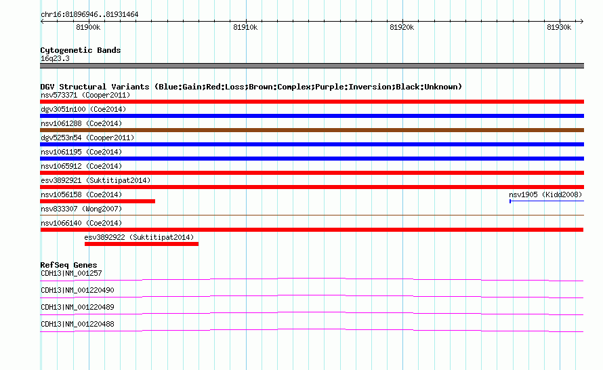The image size is (603, 370).
Task: Open dgv5253n54 (Cooper2011) variant label
Action: click(x=87, y=138)
